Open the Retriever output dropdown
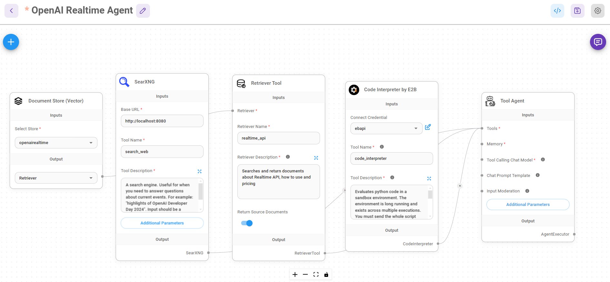 point(56,178)
